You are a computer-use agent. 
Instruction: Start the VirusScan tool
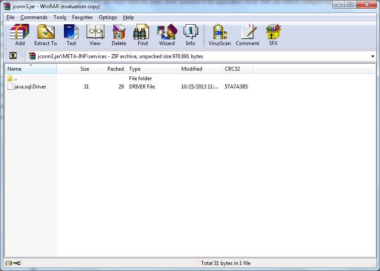pos(220,35)
